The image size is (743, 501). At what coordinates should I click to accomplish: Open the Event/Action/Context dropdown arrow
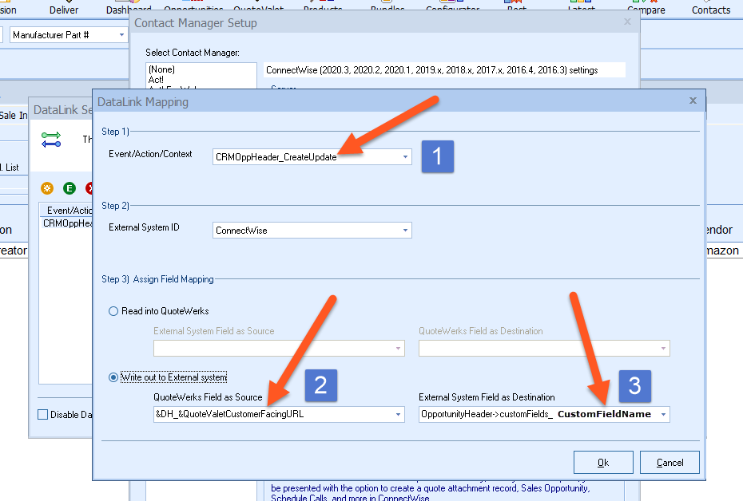[x=405, y=157]
